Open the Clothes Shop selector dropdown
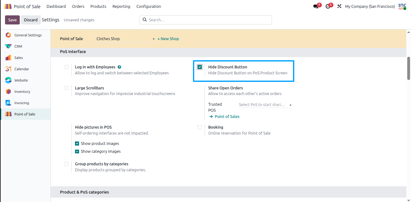 [x=125, y=39]
